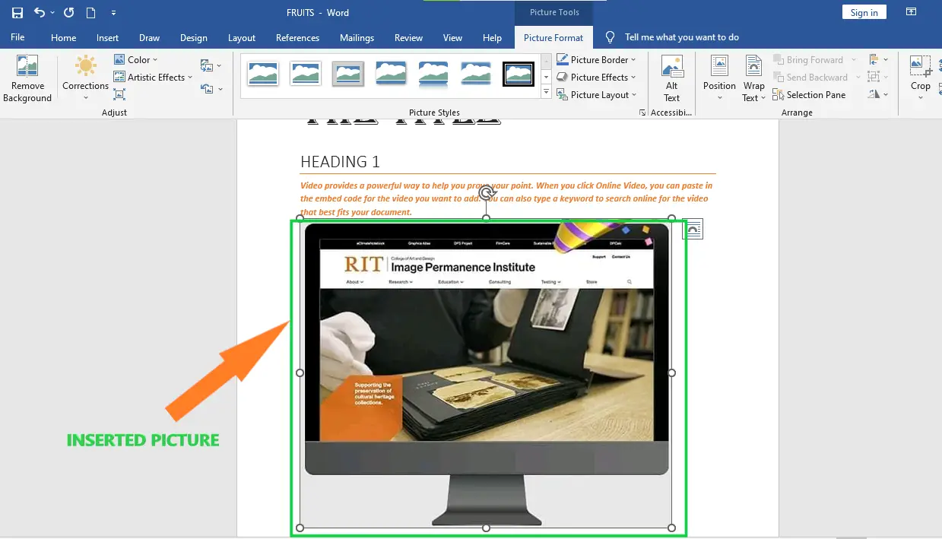Expand the Picture Effects dropdown
942x539 pixels.
coord(598,77)
